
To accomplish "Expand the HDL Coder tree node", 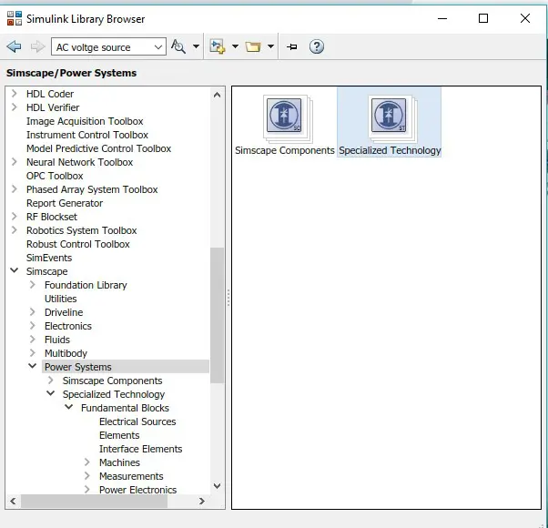I will pos(14,93).
